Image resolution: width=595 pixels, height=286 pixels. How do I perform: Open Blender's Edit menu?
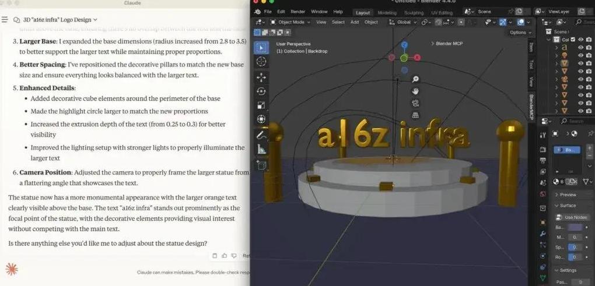coord(281,12)
